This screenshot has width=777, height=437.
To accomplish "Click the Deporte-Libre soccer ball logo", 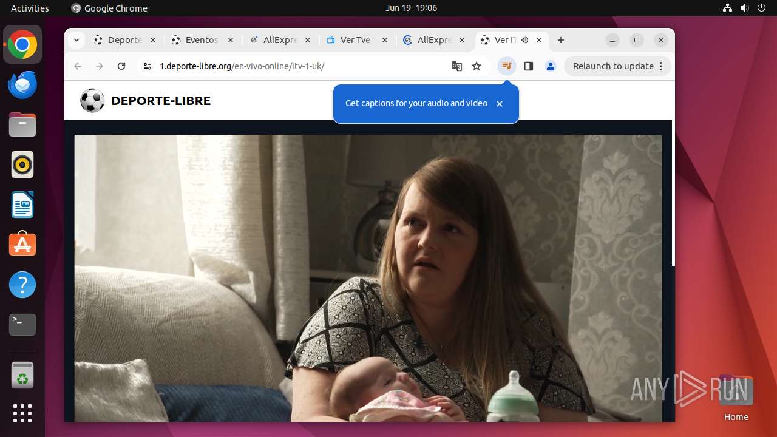I will [x=92, y=101].
